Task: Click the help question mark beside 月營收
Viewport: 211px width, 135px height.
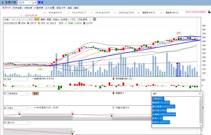Action: 31,108
